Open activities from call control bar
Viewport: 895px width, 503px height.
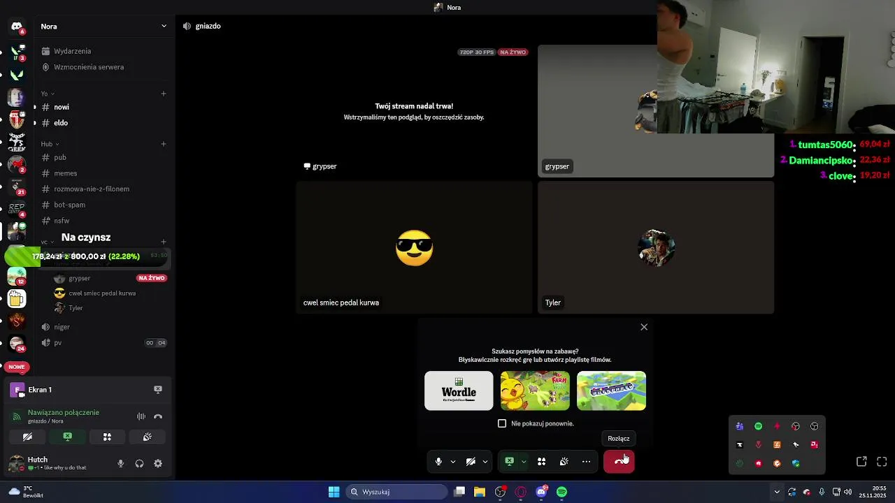click(541, 461)
